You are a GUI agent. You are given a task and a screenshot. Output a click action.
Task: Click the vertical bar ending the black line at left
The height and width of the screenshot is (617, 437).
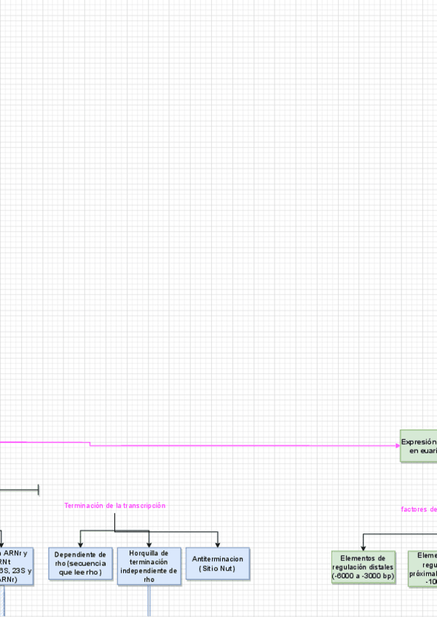coord(38,490)
